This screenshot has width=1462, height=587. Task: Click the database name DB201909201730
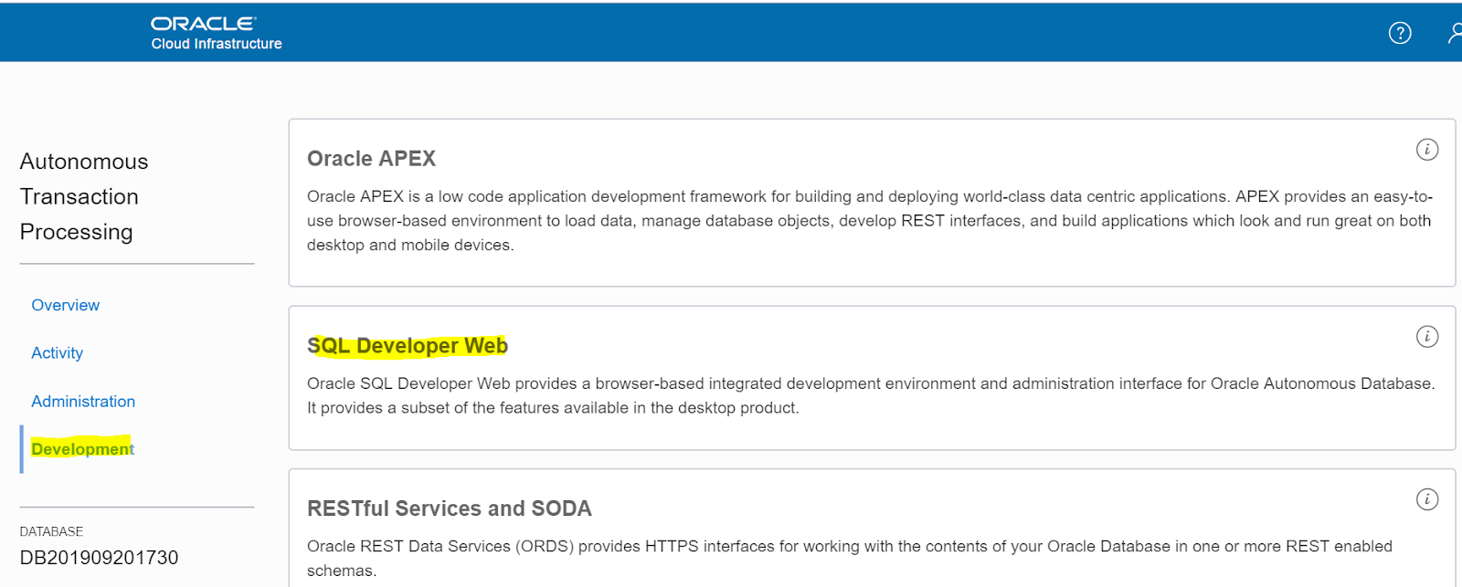click(99, 558)
